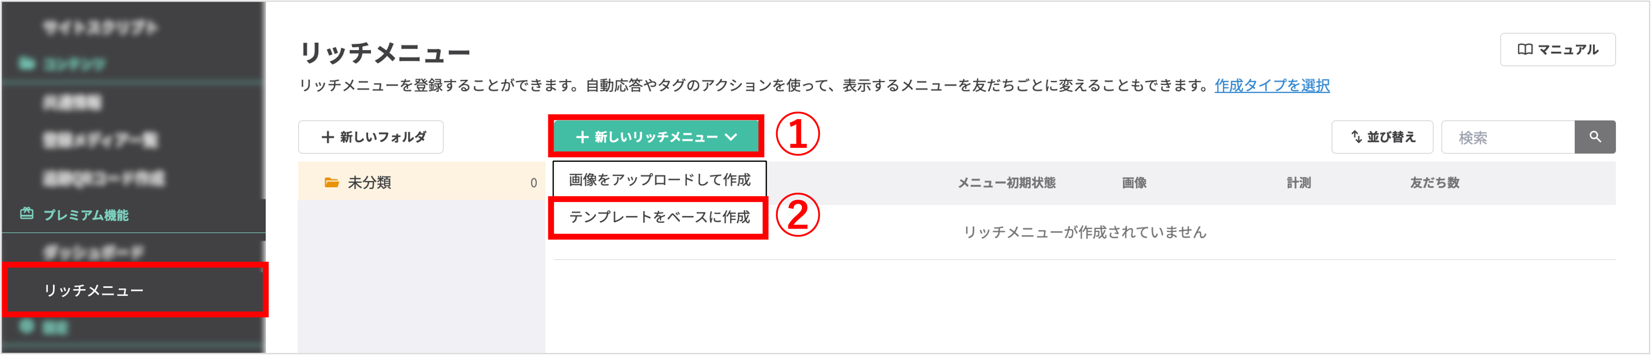
Task: Focus the 検索 search input field
Action: 1507,137
